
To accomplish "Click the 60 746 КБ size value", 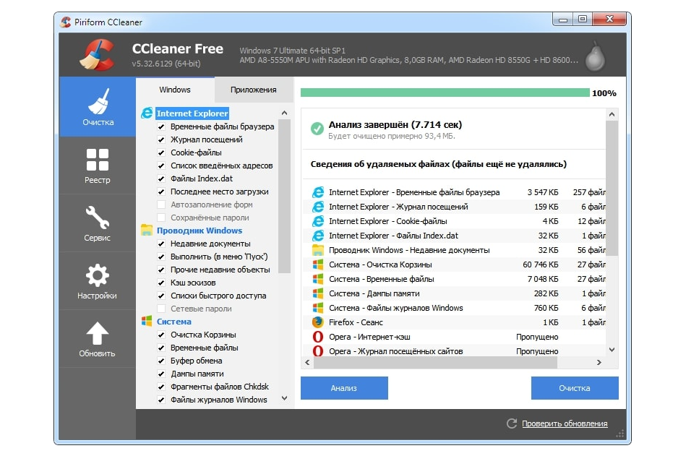I will point(540,264).
